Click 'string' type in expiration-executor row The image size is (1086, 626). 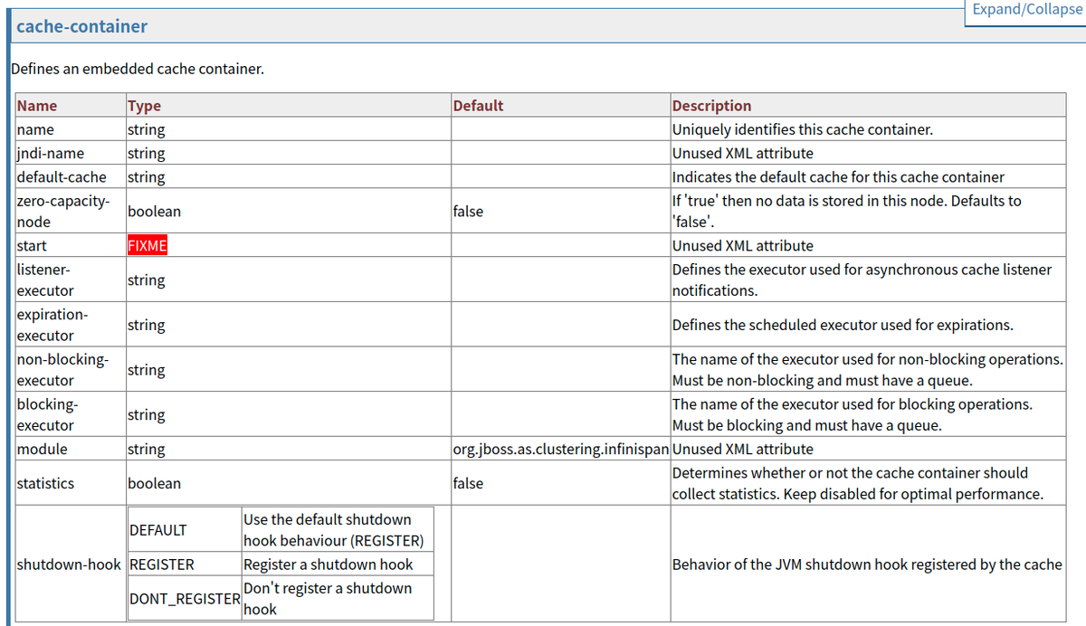coord(146,325)
